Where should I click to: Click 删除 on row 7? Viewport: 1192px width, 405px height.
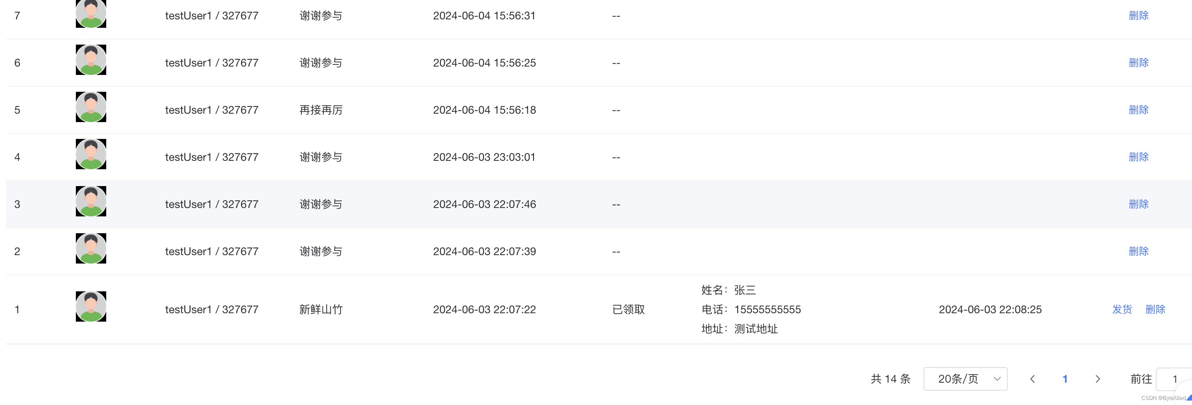click(1138, 15)
